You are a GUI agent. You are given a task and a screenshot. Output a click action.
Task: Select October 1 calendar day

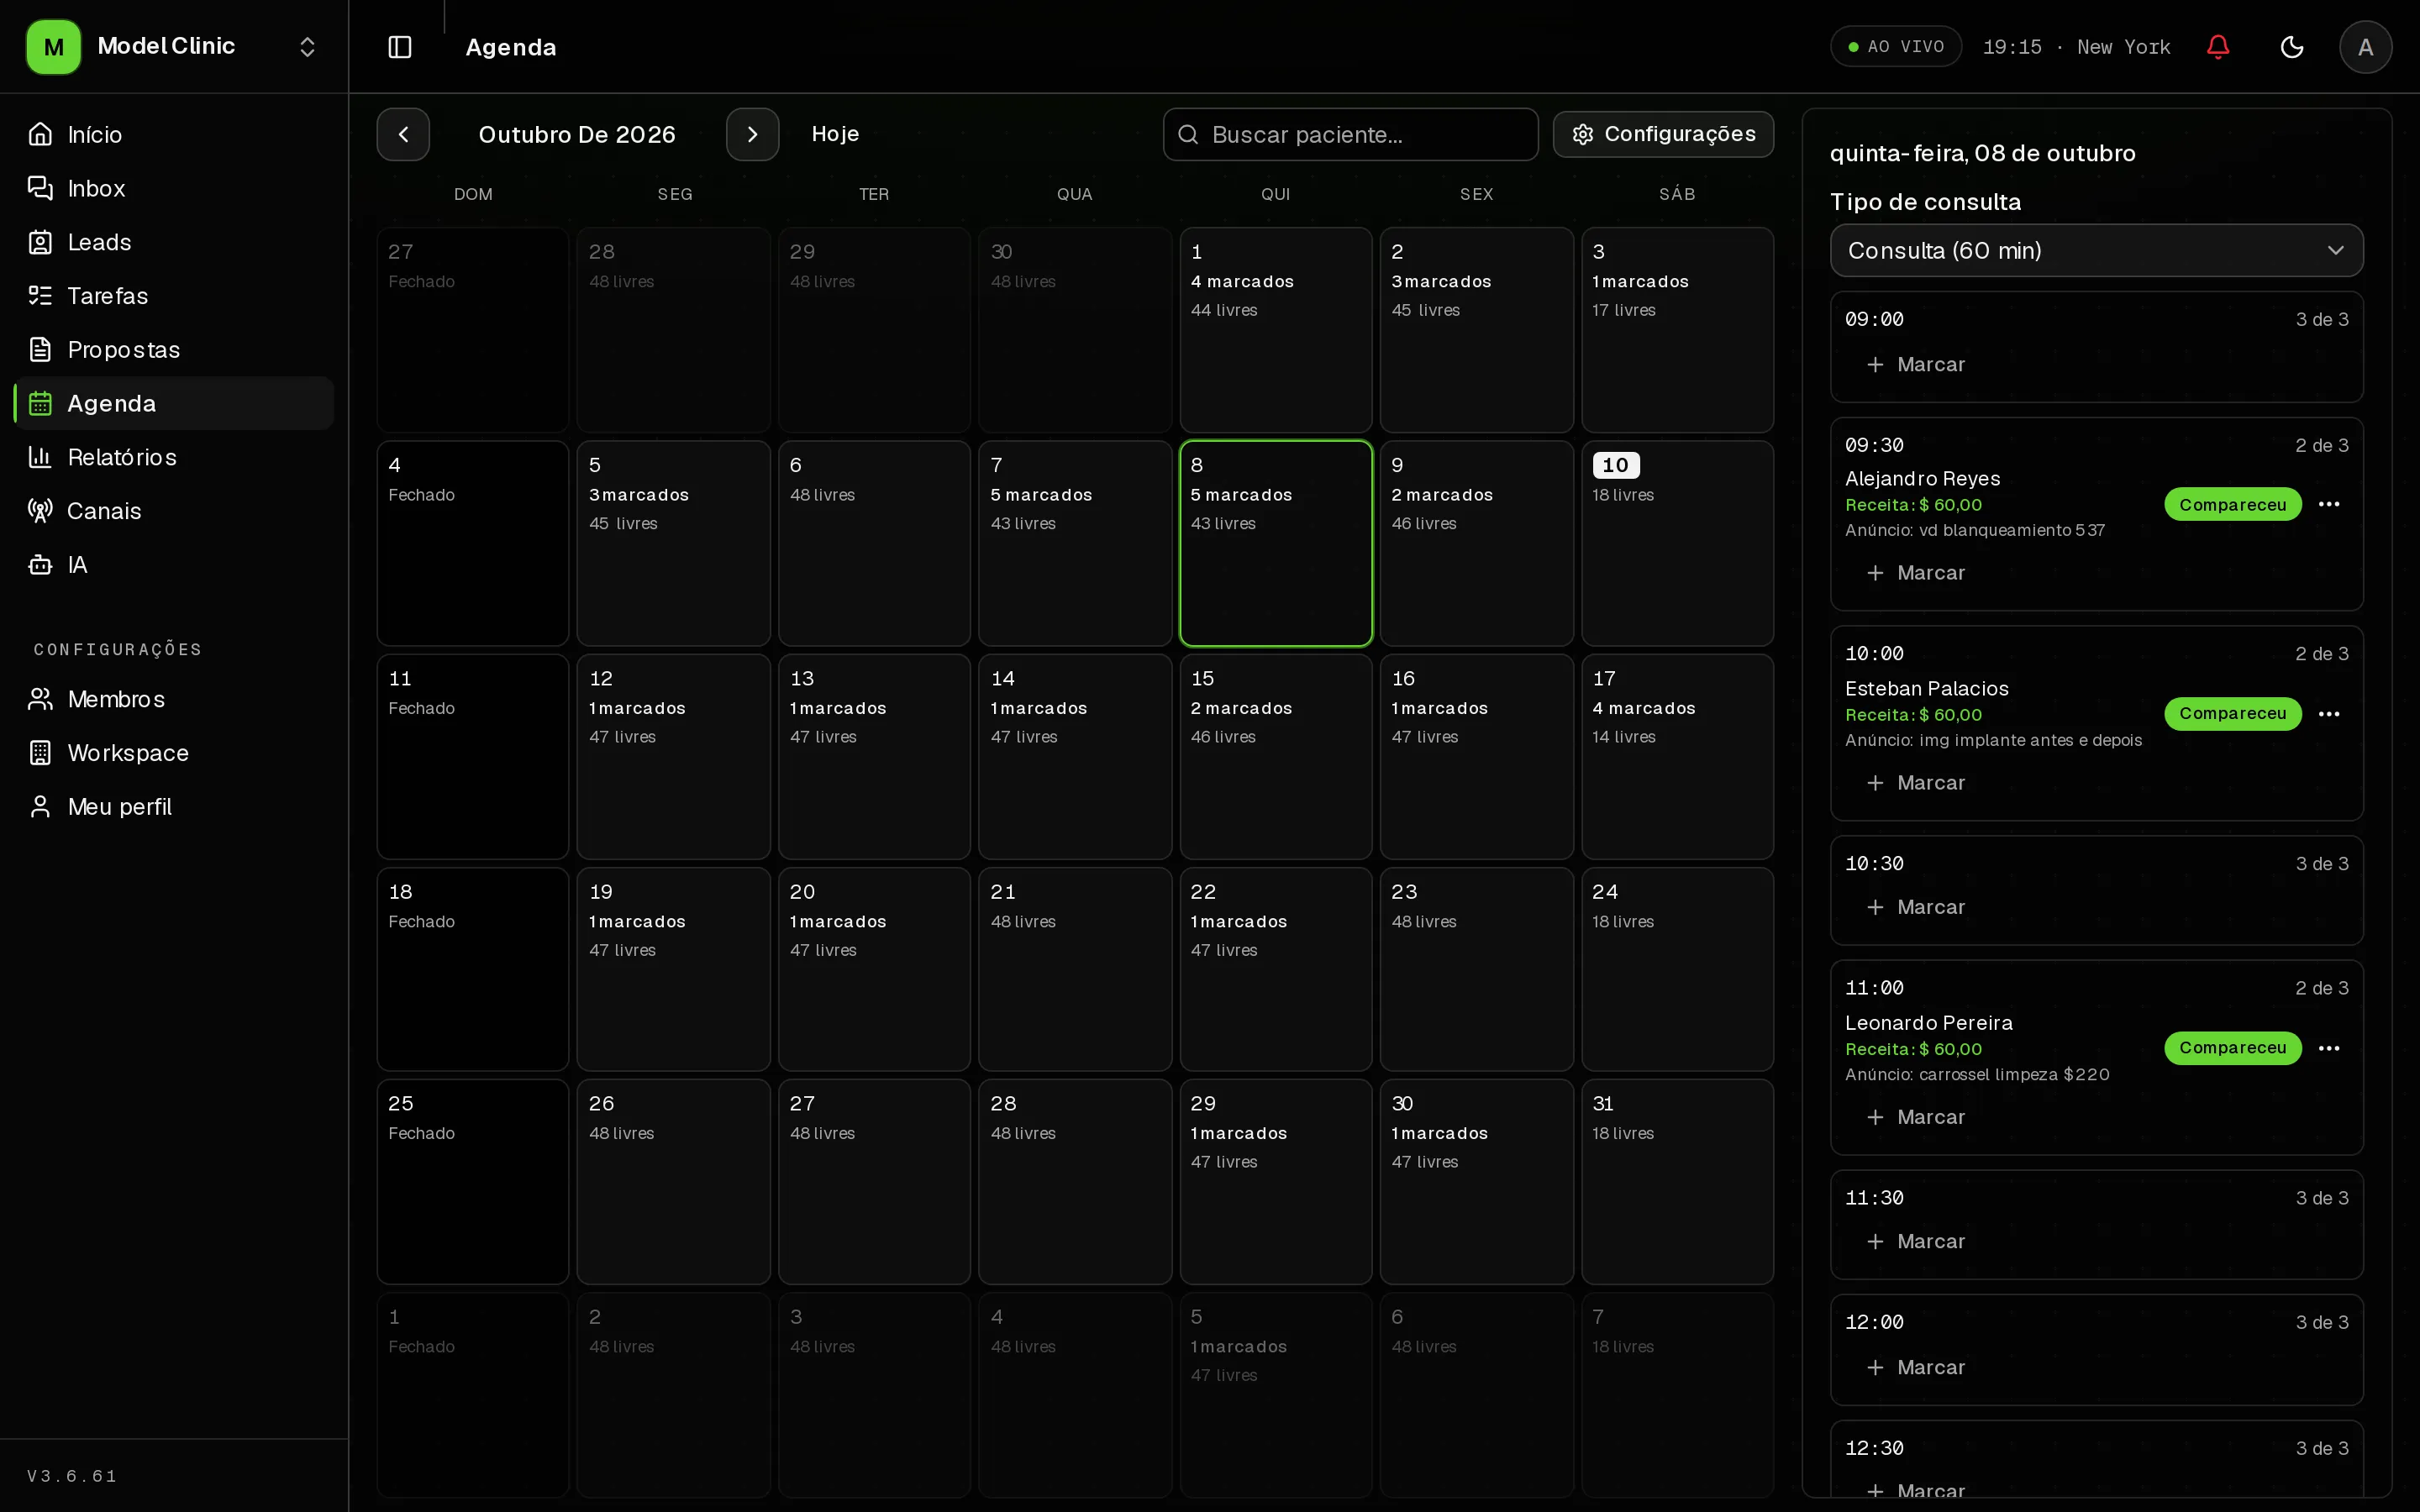pyautogui.click(x=1276, y=330)
